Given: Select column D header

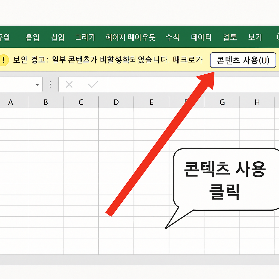Looking at the screenshot, I should [116, 102].
